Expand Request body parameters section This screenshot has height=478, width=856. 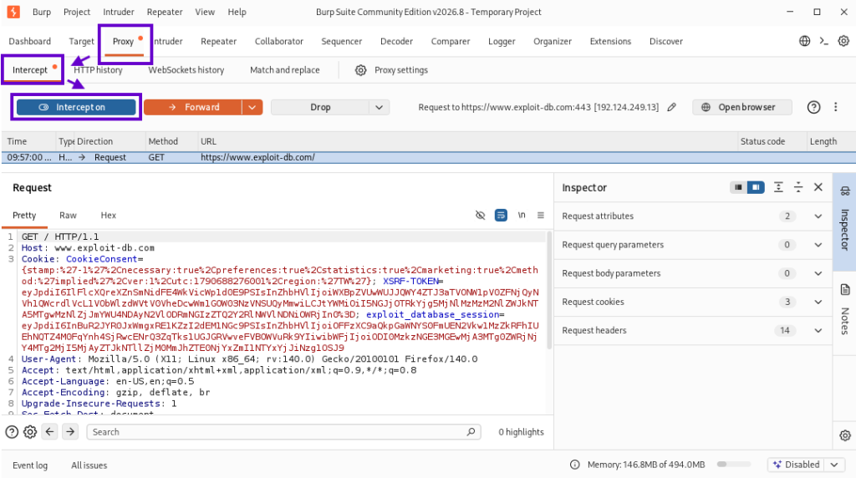click(x=818, y=273)
